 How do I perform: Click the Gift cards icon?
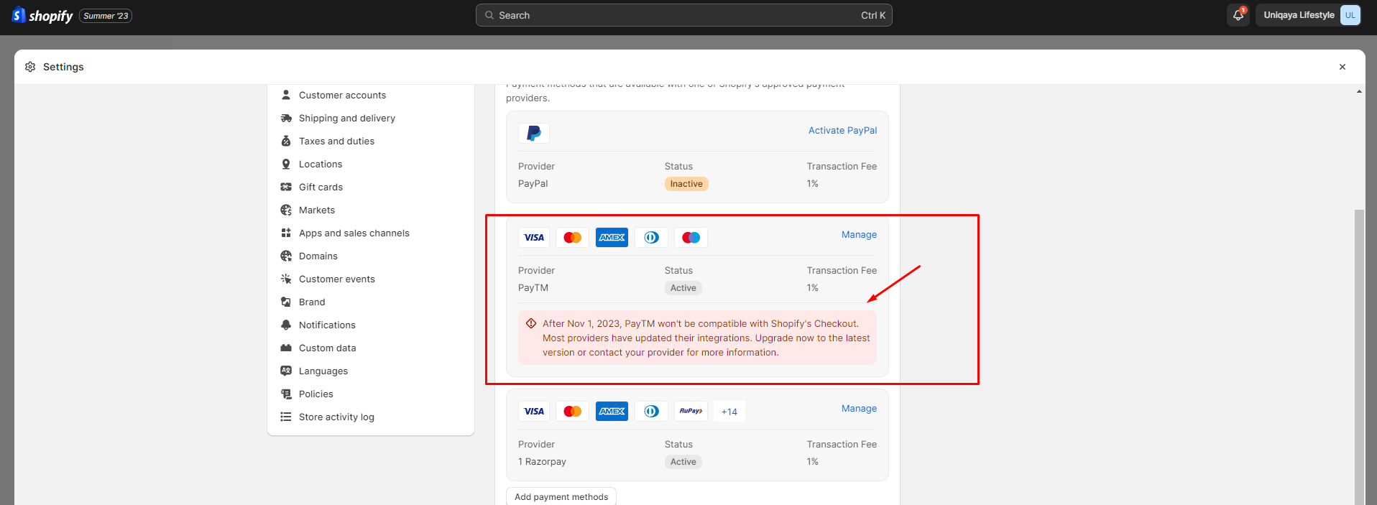click(x=286, y=187)
